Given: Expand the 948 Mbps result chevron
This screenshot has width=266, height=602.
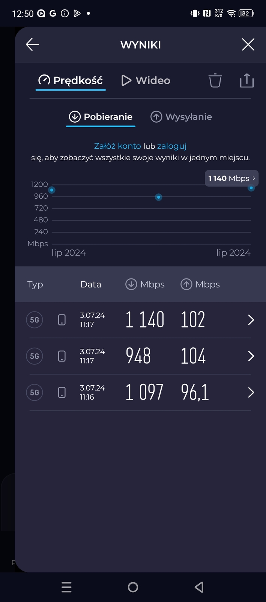Looking at the screenshot, I should pos(251,356).
